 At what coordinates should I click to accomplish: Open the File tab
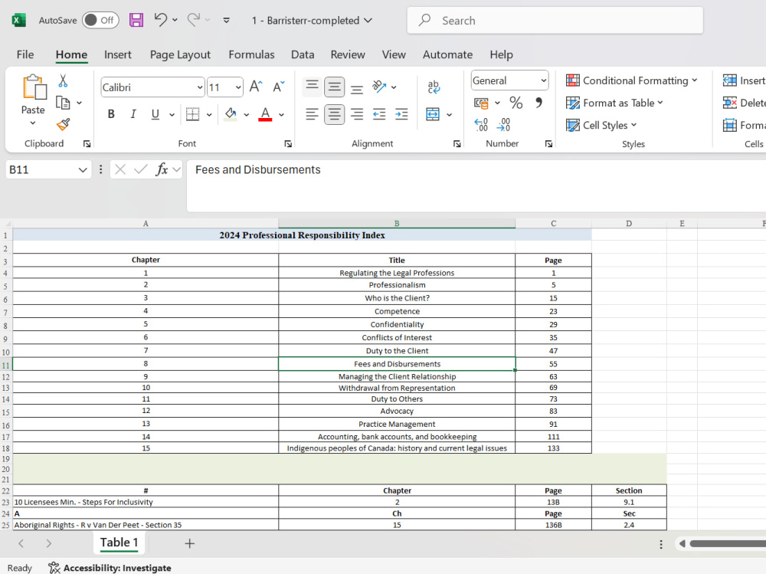(25, 54)
